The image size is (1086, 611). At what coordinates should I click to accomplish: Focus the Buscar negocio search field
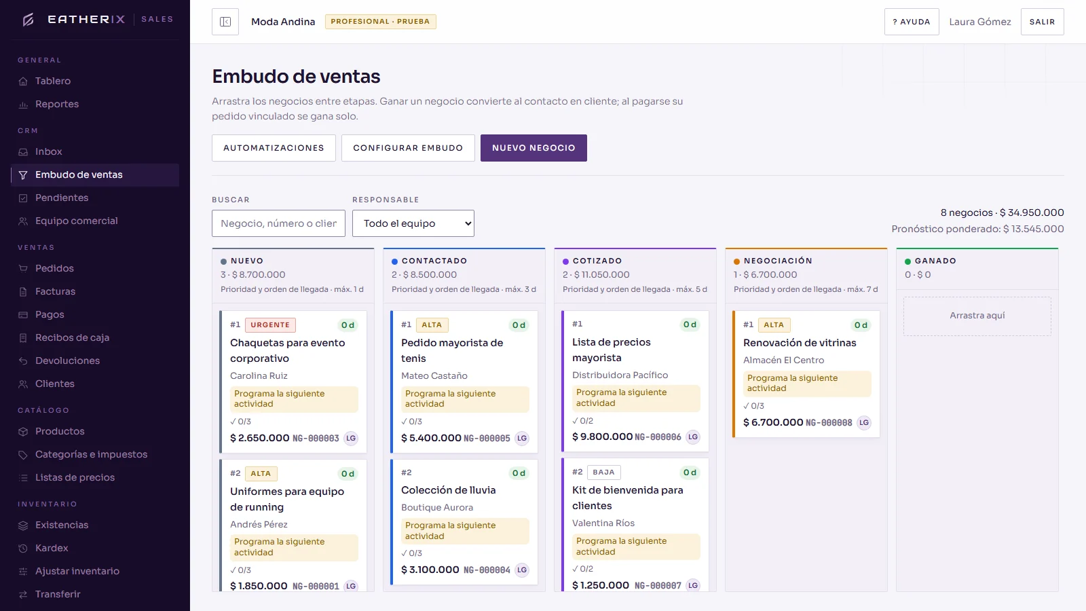(278, 223)
